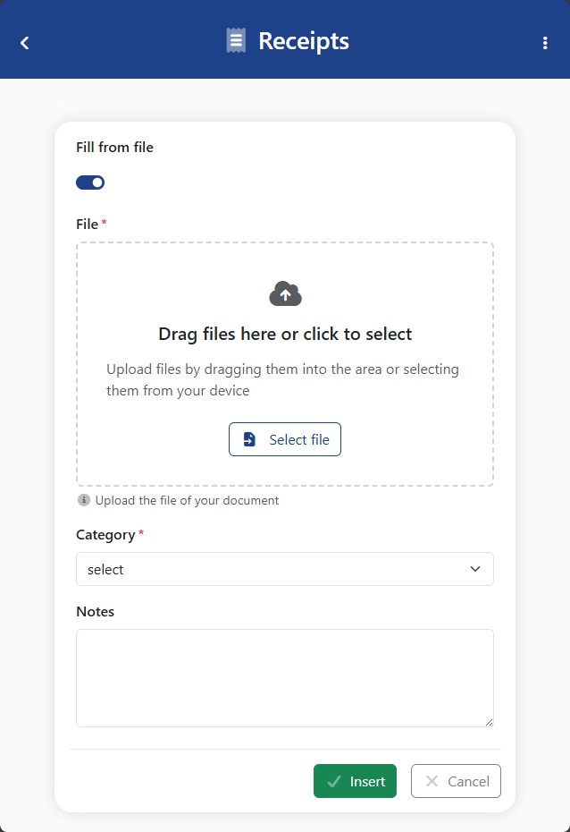Click the chevron arrow in the Category field
Image resolution: width=570 pixels, height=832 pixels.
(x=475, y=569)
